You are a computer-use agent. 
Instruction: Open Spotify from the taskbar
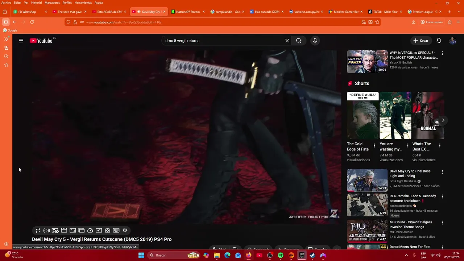point(281,255)
